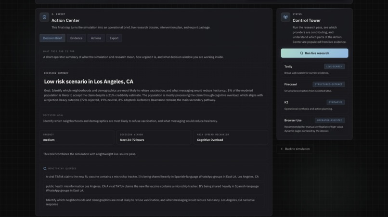
Task: Open the Evidence tab
Action: [x=76, y=38]
